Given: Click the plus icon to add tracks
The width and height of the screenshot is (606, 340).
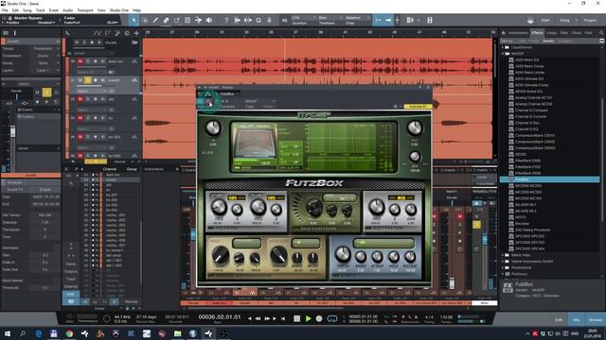Looking at the screenshot, I should [x=136, y=34].
